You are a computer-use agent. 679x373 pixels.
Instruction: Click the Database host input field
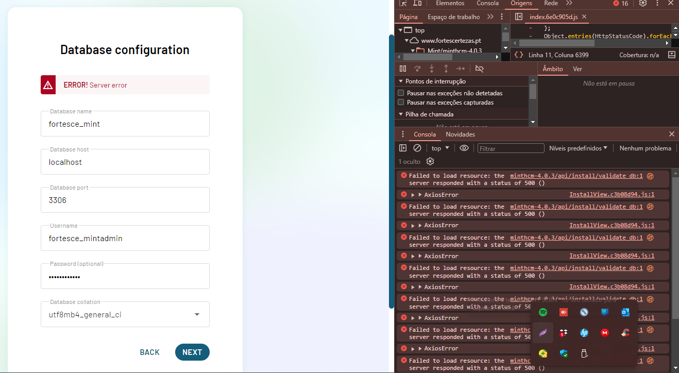click(125, 162)
